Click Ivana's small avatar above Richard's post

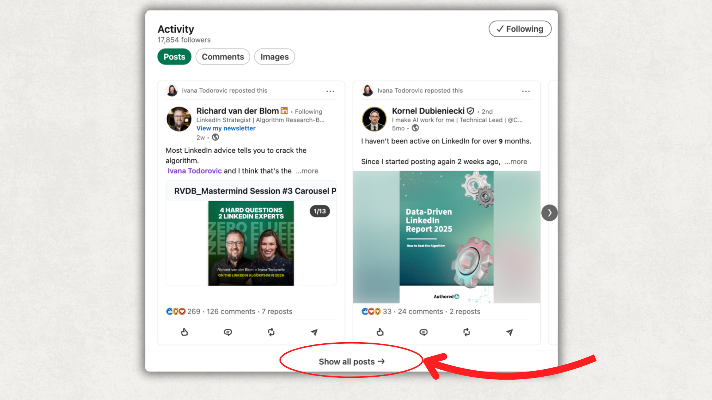[172, 90]
